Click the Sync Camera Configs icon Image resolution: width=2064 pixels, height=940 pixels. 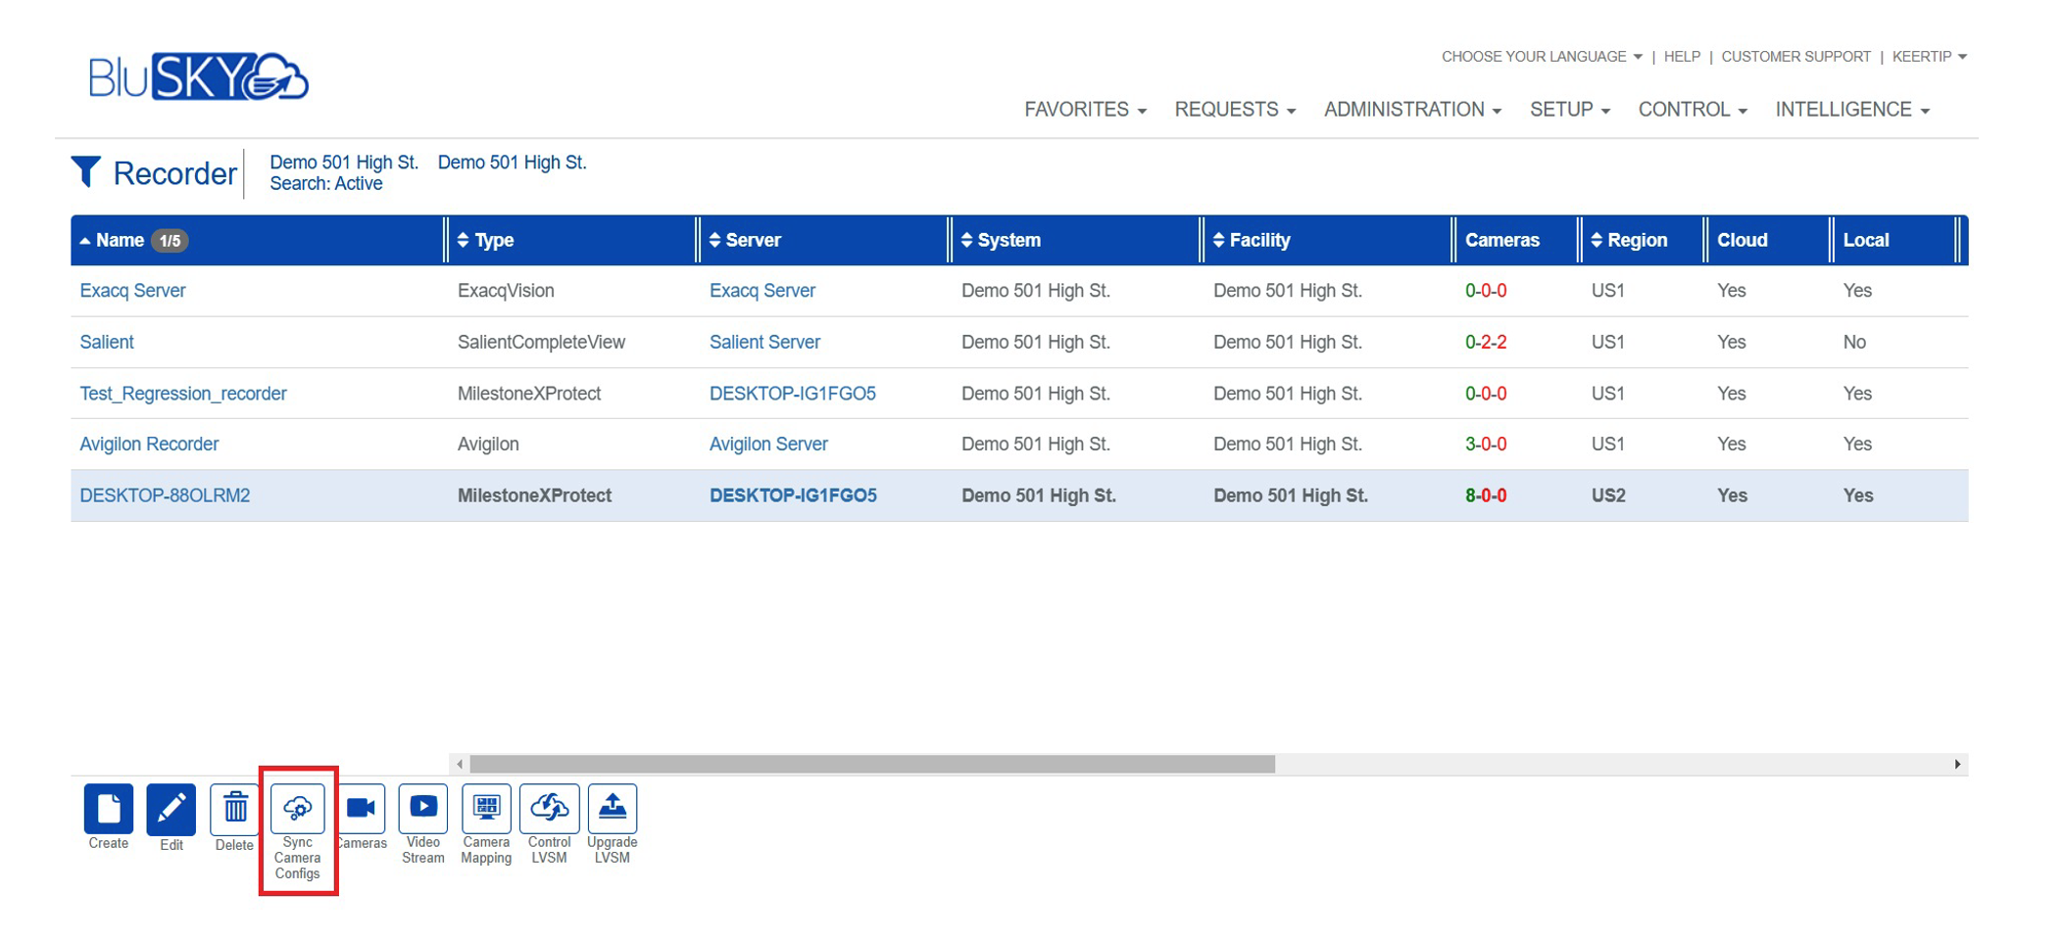tap(297, 809)
